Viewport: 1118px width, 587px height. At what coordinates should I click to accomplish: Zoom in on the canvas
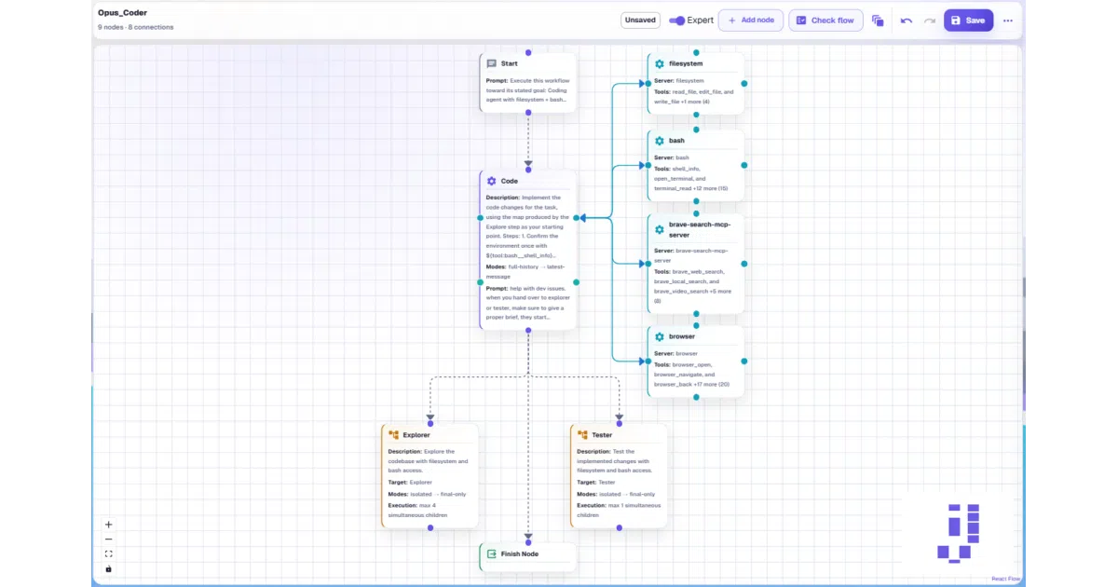coord(109,525)
